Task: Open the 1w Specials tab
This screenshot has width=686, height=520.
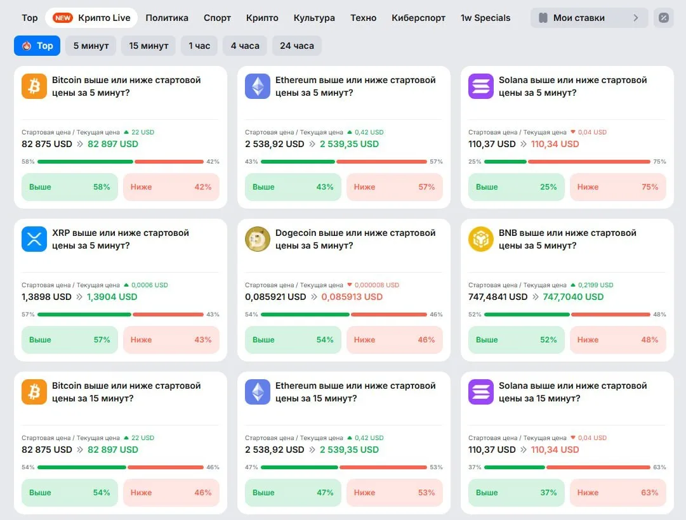Action: (485, 18)
